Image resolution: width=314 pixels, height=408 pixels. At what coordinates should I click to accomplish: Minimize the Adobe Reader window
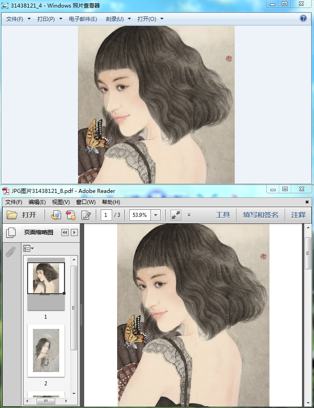click(273, 189)
